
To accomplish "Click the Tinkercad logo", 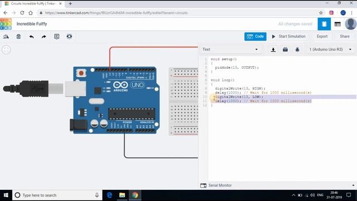I will pyautogui.click(x=6, y=24).
